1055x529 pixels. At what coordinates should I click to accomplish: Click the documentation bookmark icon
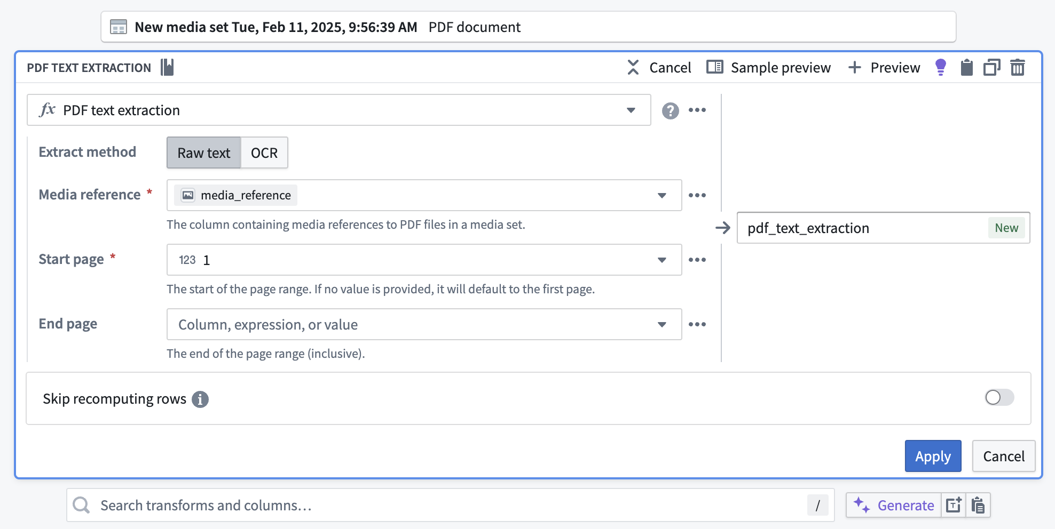pyautogui.click(x=168, y=68)
